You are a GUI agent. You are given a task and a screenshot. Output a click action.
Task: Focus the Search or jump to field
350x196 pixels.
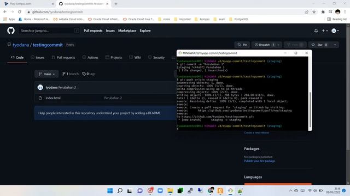[49, 30]
